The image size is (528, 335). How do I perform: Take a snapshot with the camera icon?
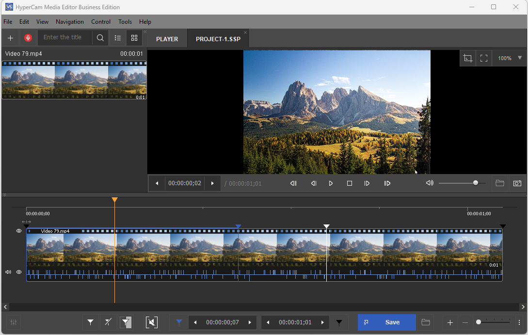[x=517, y=183]
